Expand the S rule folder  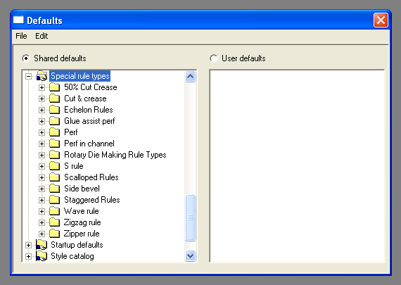[x=42, y=166]
